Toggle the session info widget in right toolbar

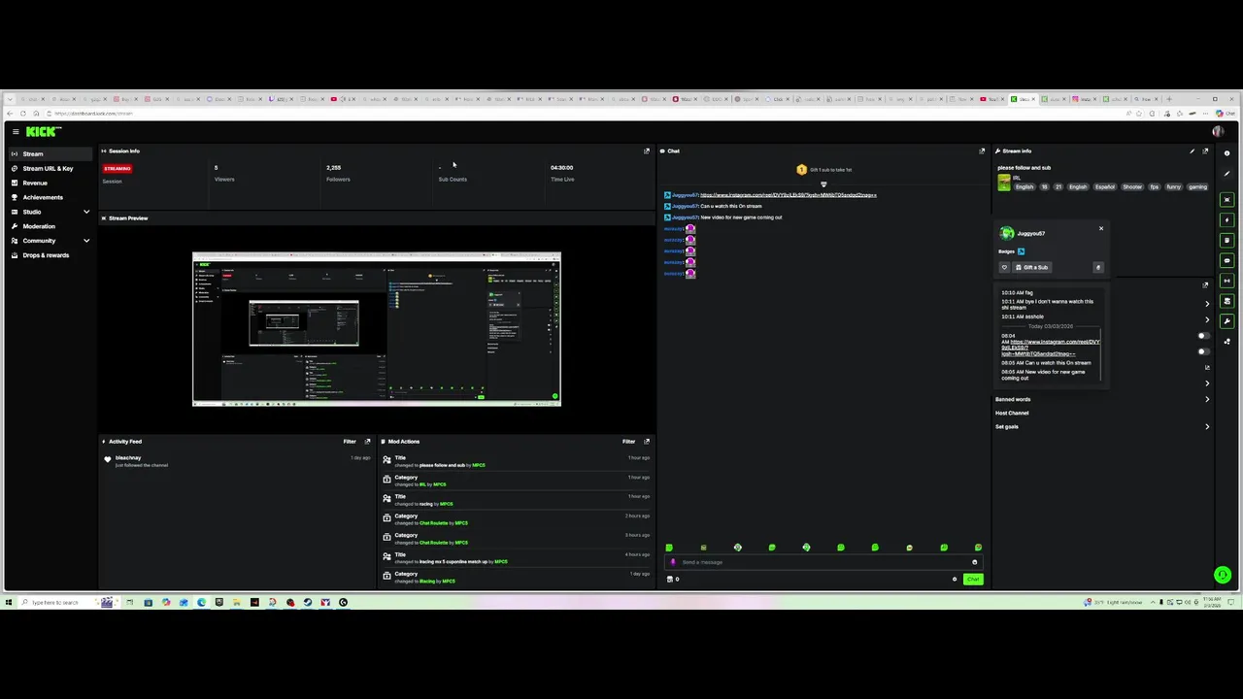tap(1226, 282)
